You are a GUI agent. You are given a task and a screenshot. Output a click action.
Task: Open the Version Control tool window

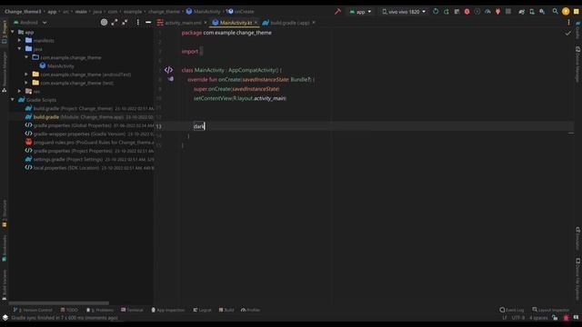click(x=33, y=310)
